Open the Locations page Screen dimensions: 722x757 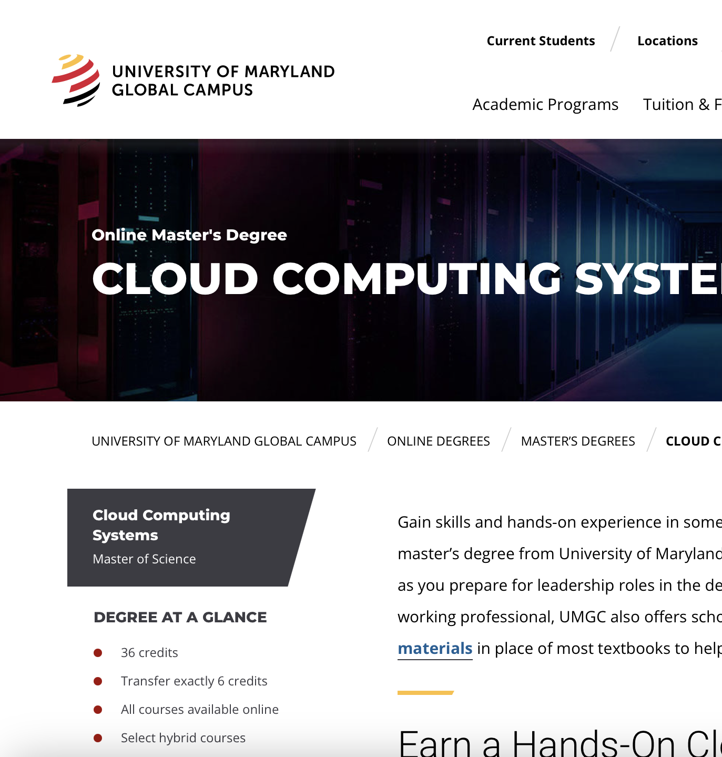coord(667,41)
